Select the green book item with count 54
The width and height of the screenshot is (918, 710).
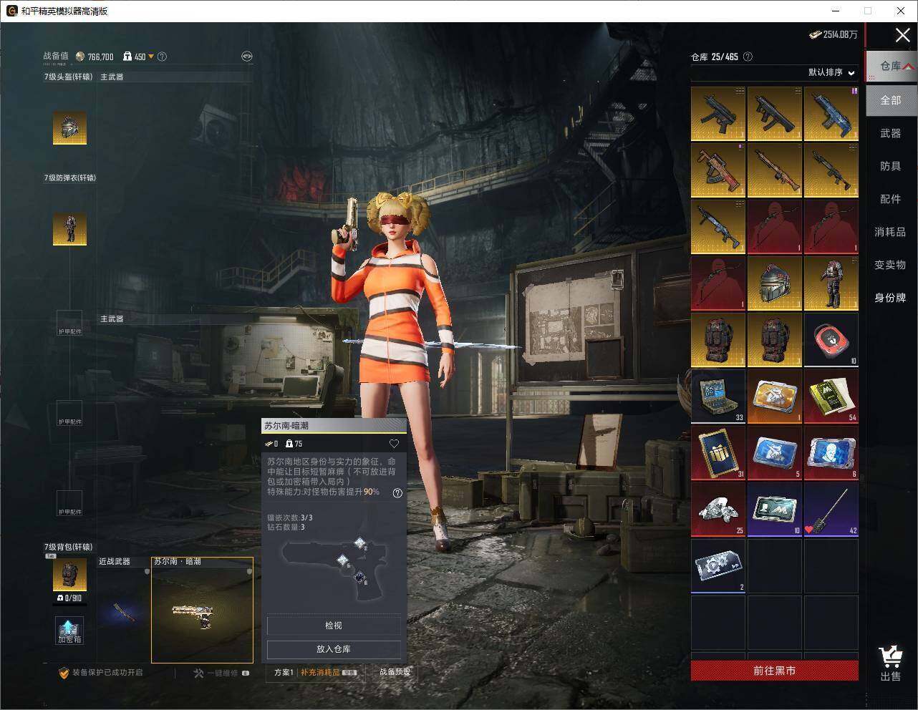pyautogui.click(x=831, y=396)
